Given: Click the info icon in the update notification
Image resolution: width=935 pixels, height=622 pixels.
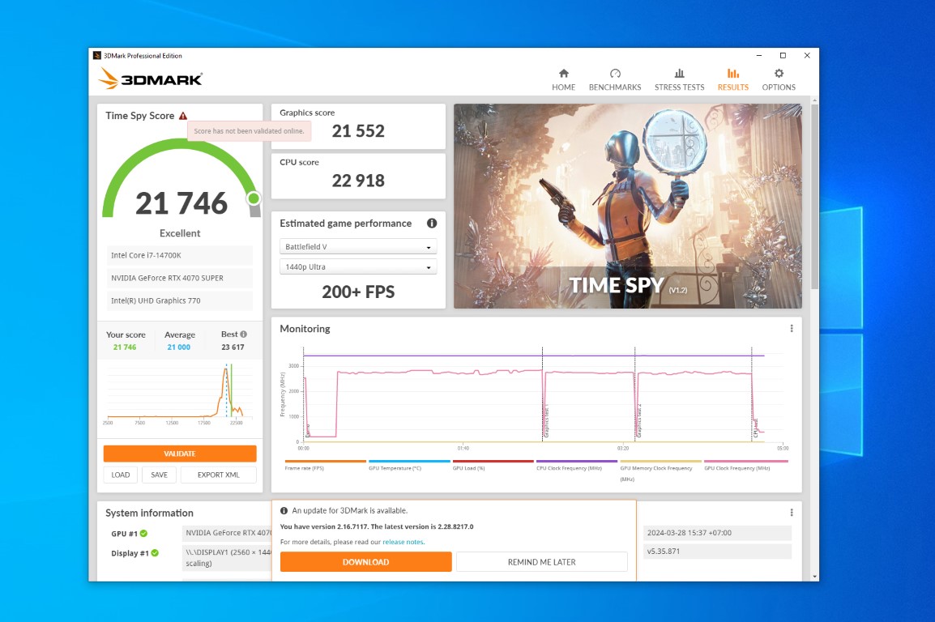Looking at the screenshot, I should [284, 510].
